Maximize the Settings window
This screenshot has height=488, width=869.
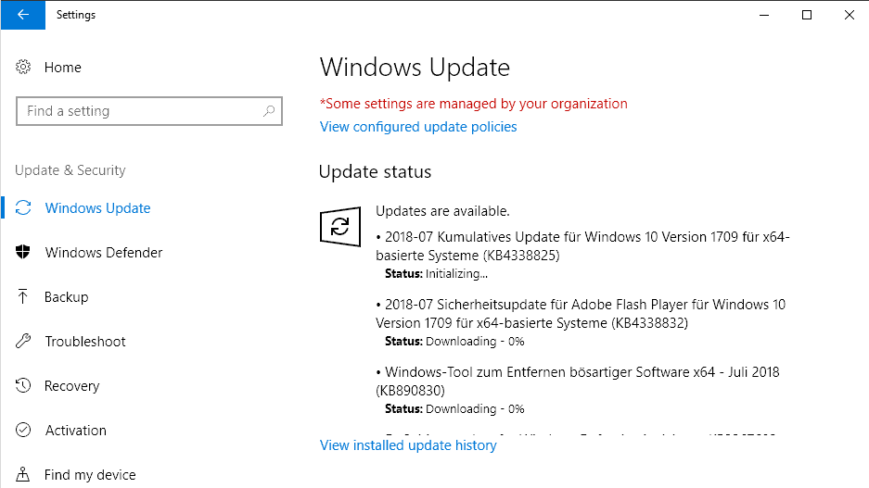tap(807, 15)
